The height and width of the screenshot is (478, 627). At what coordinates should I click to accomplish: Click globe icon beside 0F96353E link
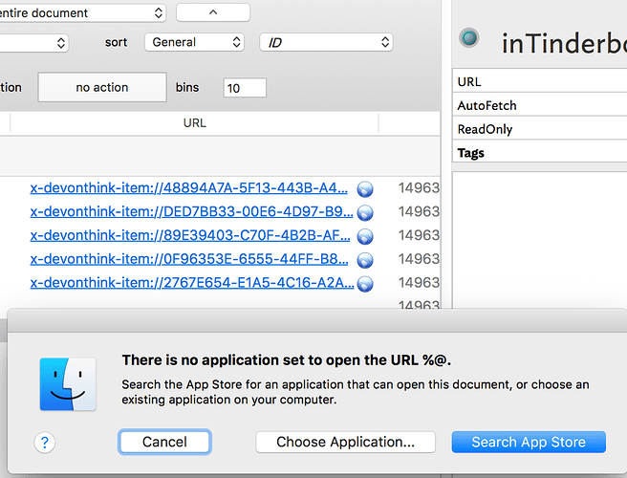click(365, 260)
